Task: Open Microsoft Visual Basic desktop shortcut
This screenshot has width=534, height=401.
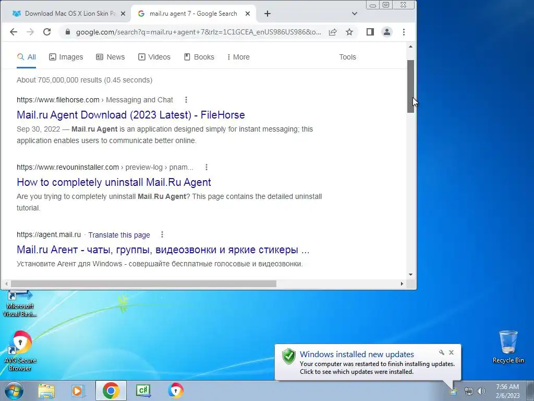Action: click(x=20, y=303)
